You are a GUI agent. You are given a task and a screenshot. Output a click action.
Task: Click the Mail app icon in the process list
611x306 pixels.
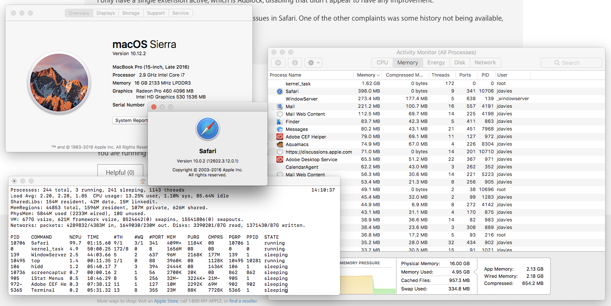280,106
